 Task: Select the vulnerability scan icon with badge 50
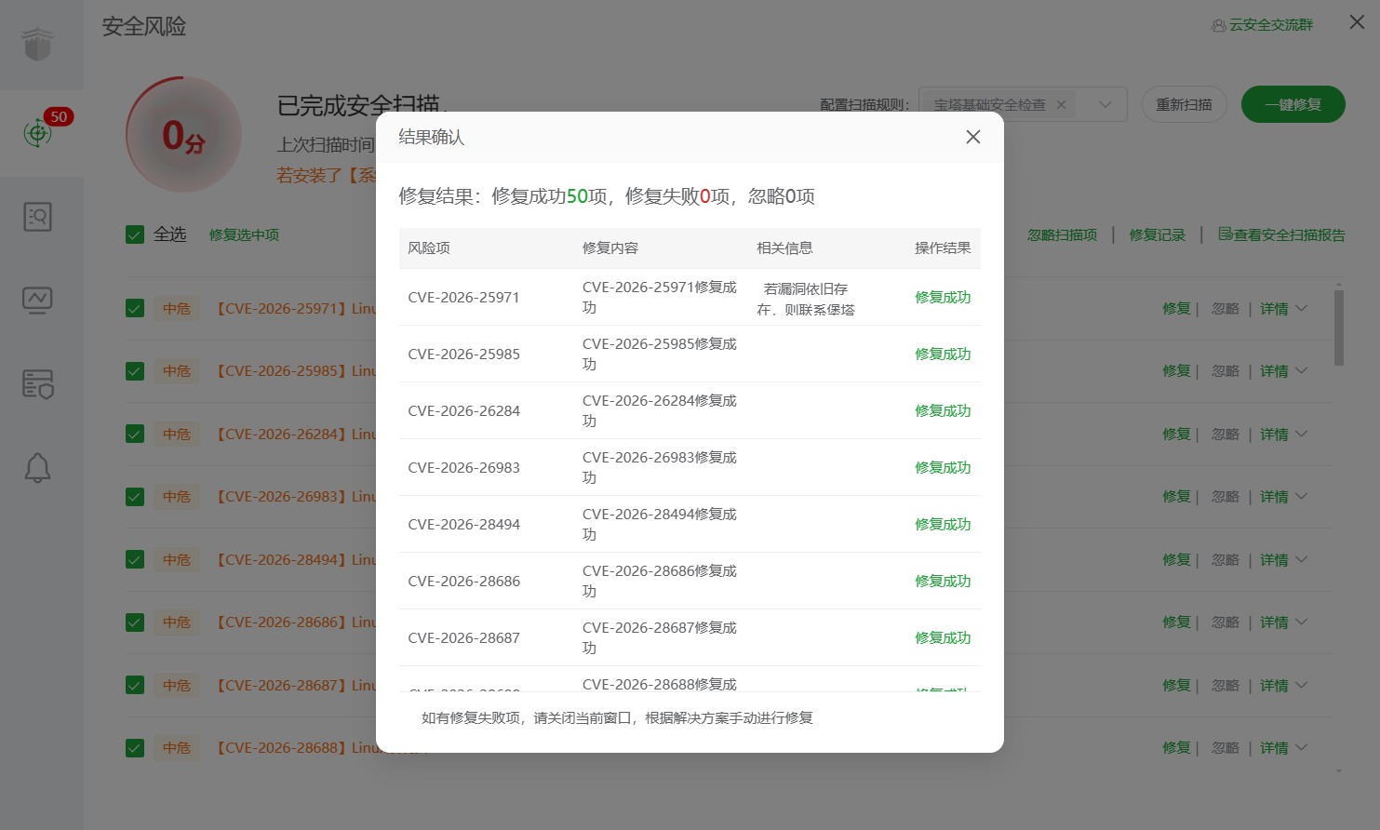(x=37, y=133)
